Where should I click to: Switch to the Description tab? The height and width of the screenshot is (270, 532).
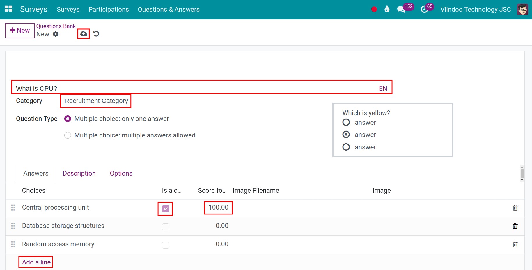pos(79,174)
